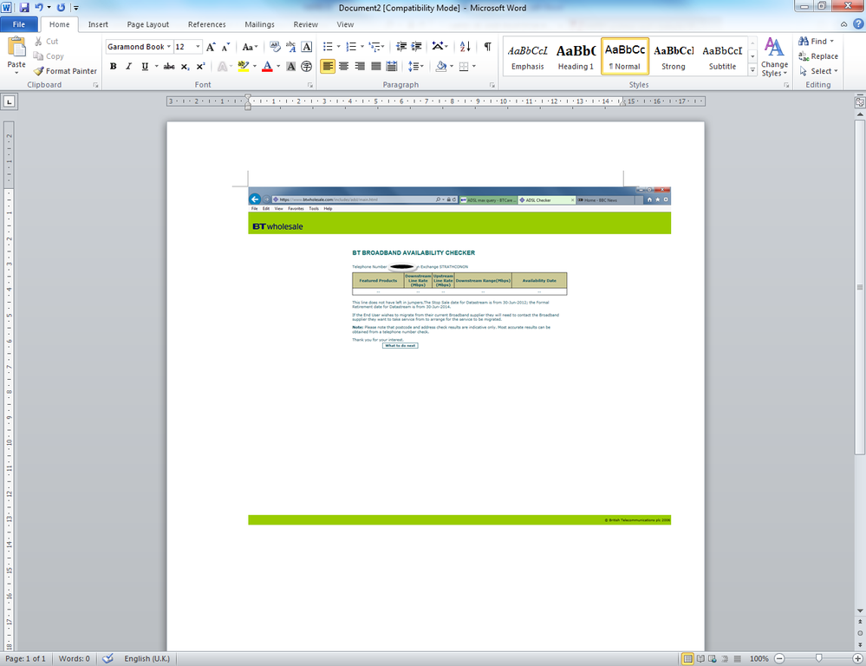Apply superscript formatting
Image resolution: width=866 pixels, height=666 pixels.
click(x=200, y=66)
